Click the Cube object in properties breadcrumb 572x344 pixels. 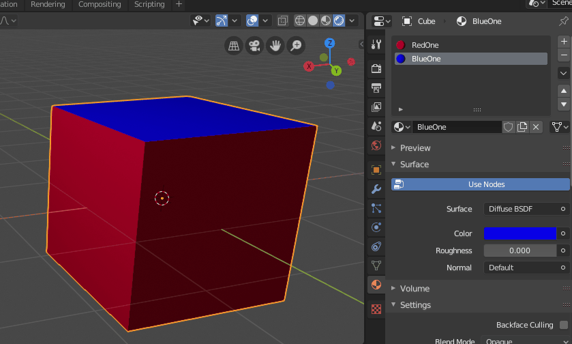(419, 21)
